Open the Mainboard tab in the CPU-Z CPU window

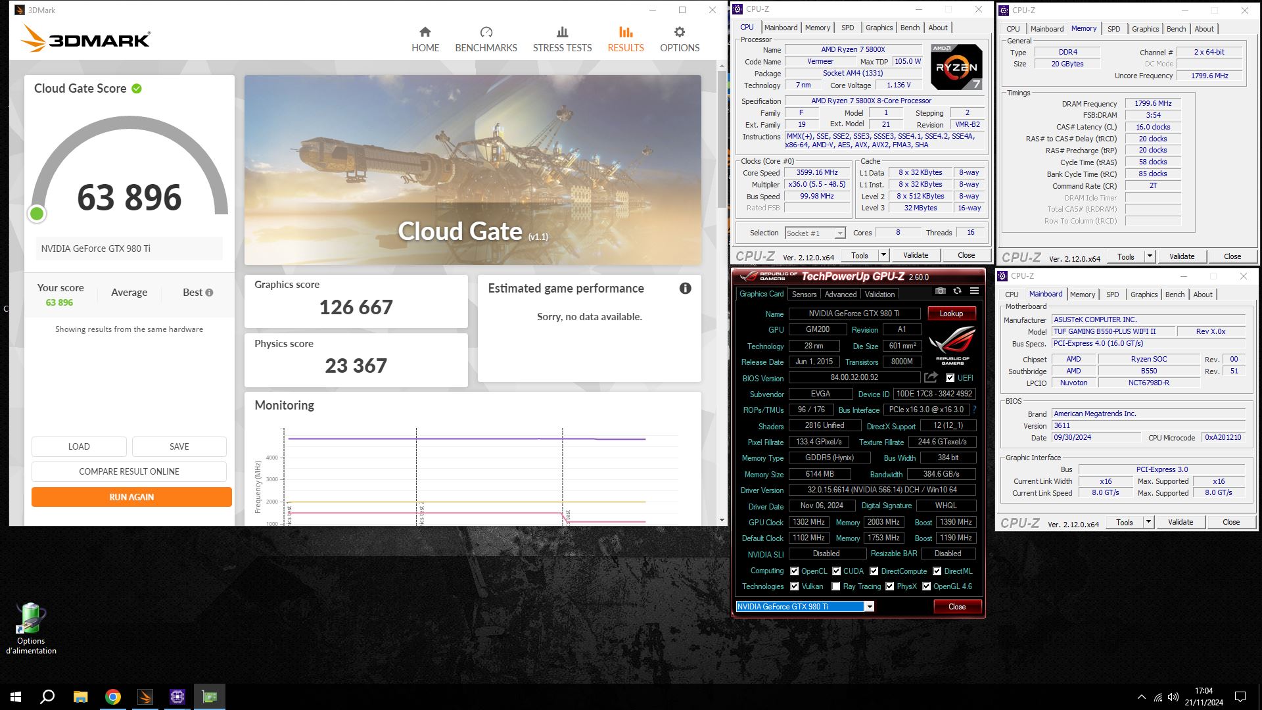[x=781, y=28]
